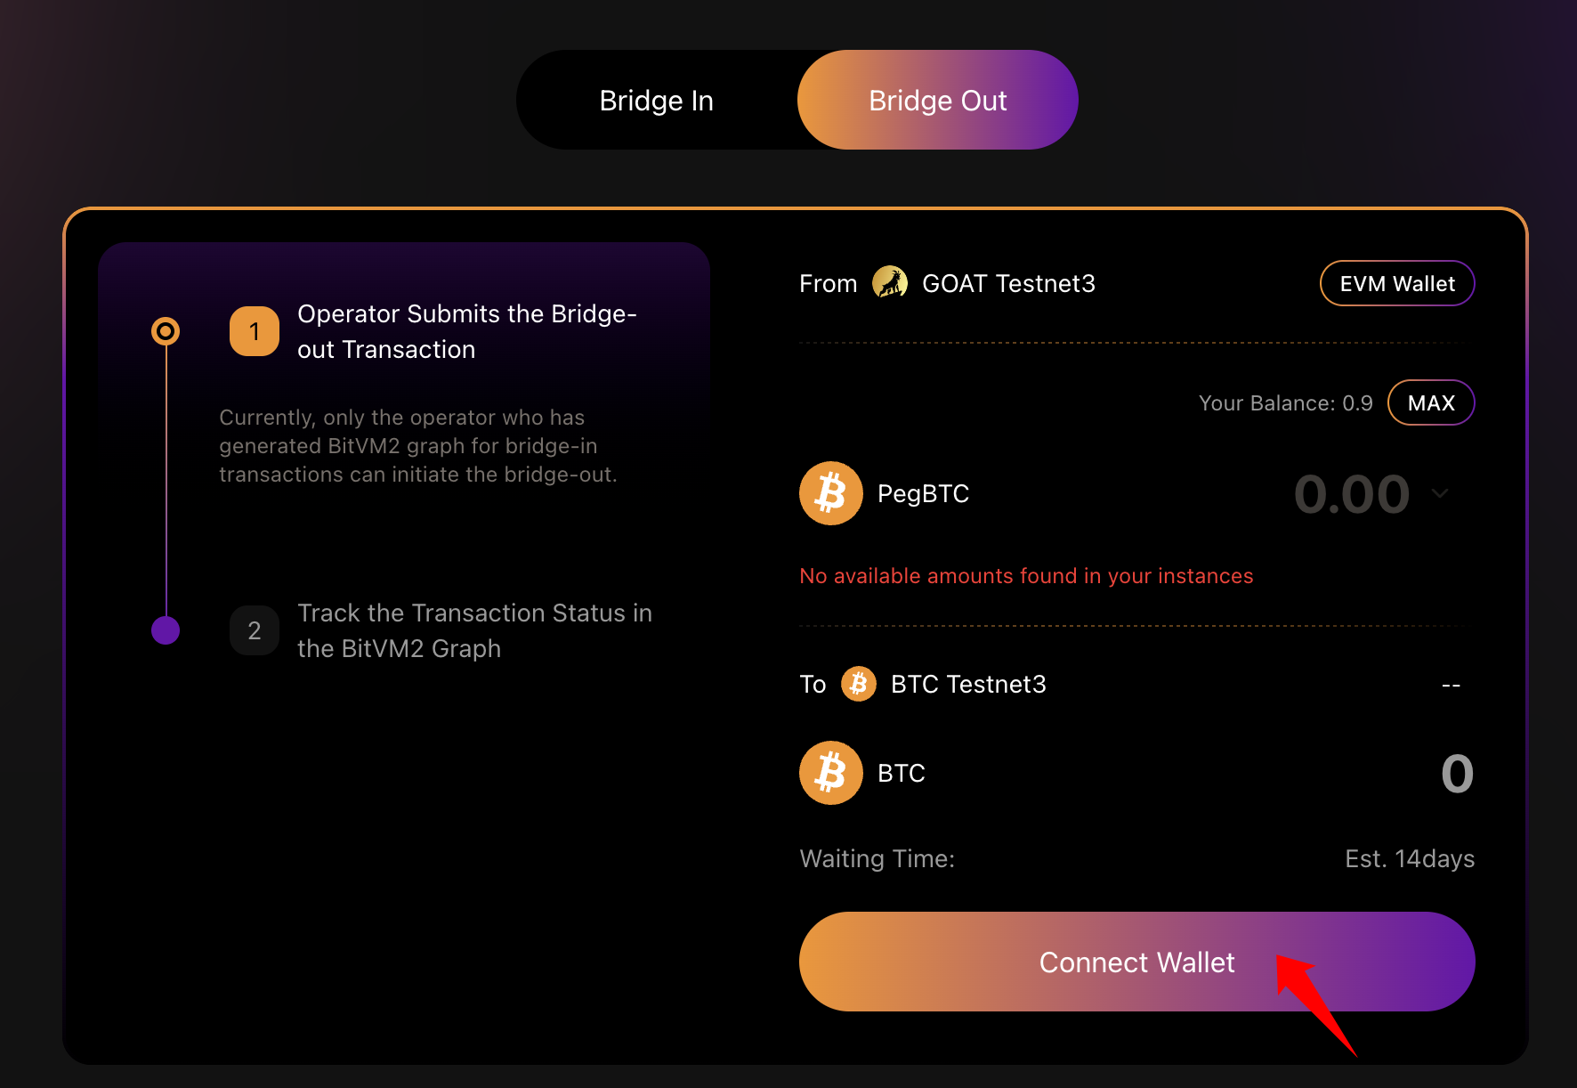Click the destination address placeholder dashes
Viewport: 1577px width, 1088px height.
coord(1451,686)
